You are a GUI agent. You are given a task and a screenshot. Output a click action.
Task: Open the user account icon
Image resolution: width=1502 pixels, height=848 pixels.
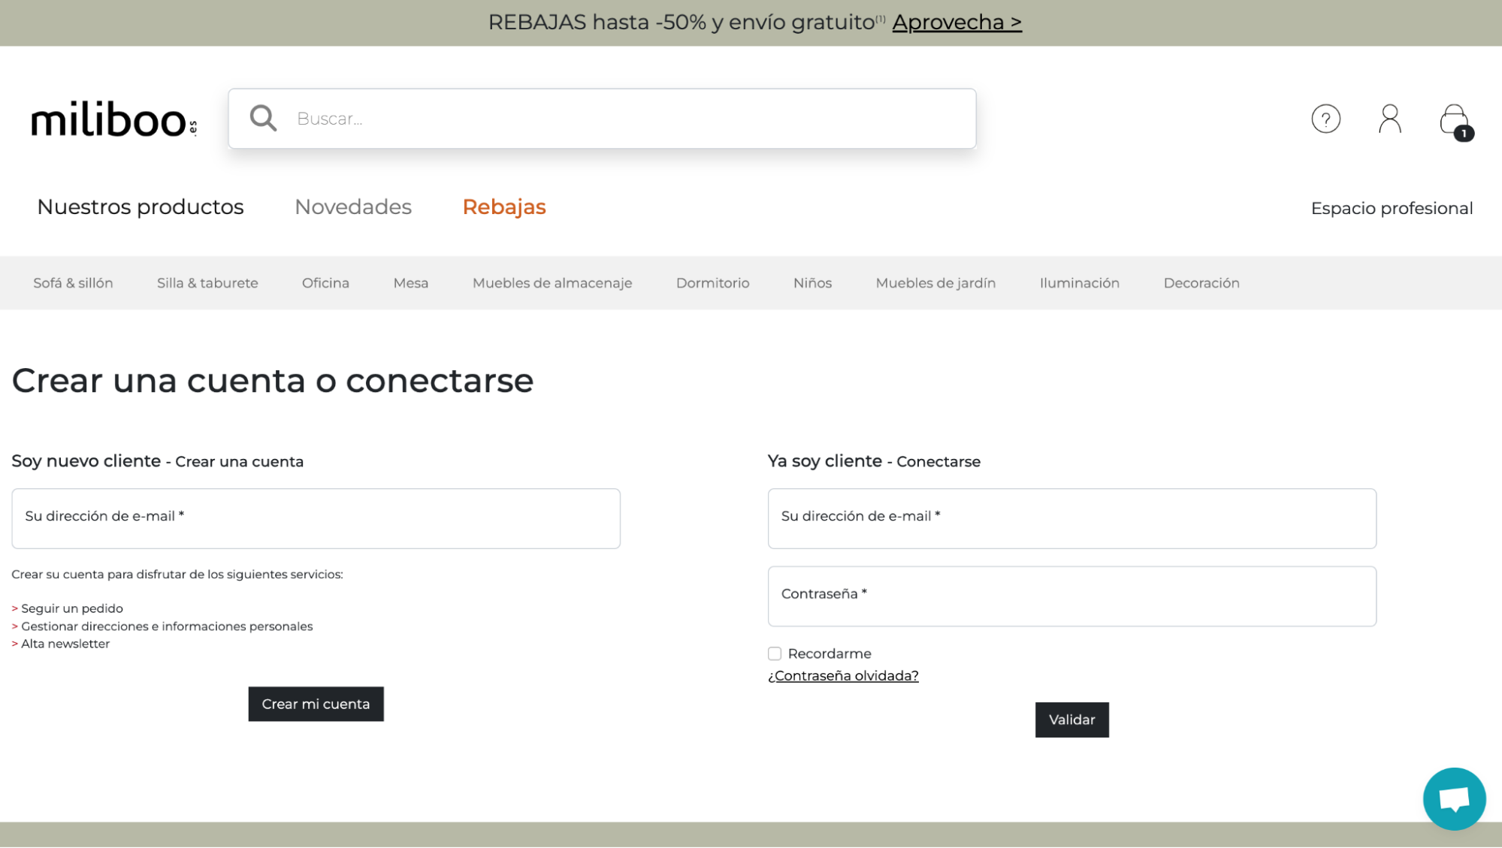pyautogui.click(x=1390, y=119)
